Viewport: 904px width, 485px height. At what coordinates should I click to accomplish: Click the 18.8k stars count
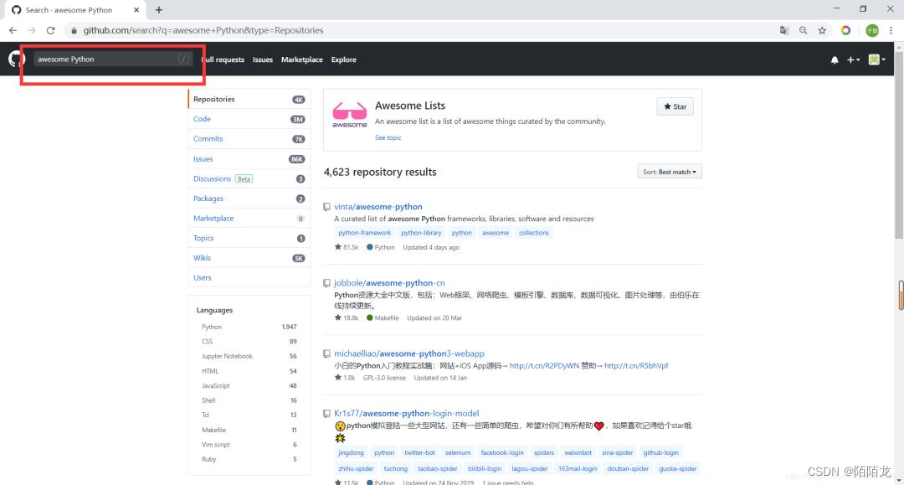point(347,317)
